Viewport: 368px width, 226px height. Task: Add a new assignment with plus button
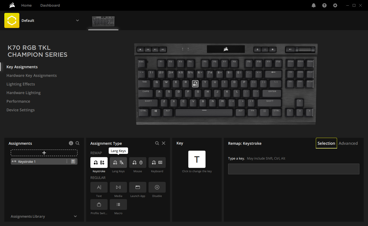44,153
